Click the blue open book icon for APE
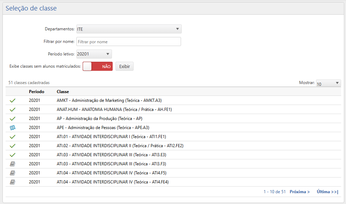 (13, 128)
